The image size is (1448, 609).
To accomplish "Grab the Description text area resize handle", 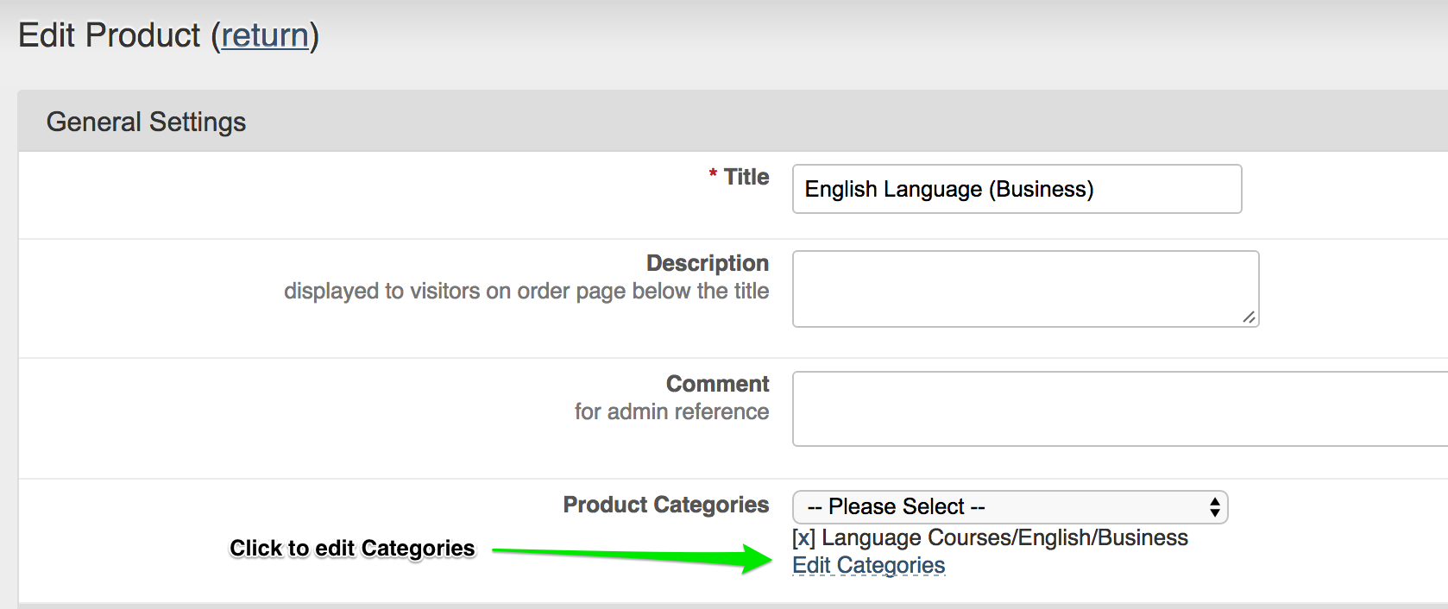I will tap(1248, 317).
